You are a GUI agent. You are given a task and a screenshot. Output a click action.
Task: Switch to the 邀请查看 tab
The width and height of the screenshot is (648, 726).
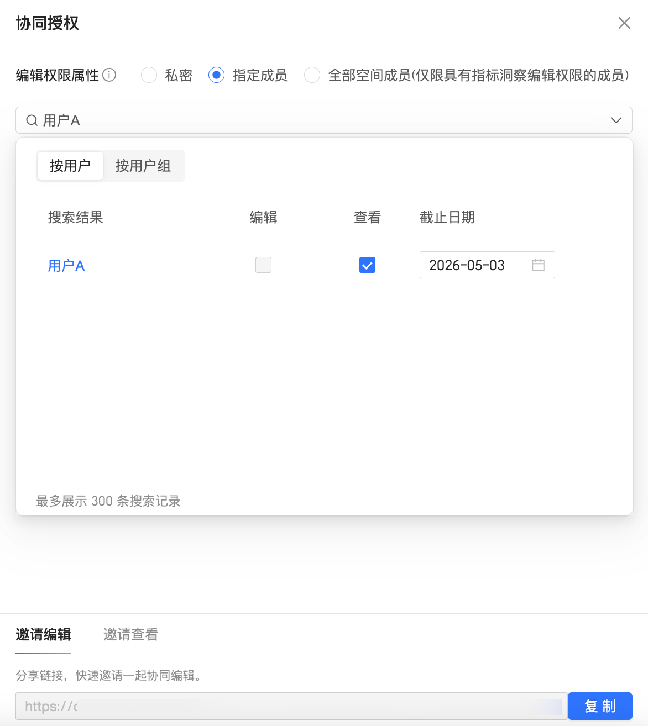(x=130, y=635)
